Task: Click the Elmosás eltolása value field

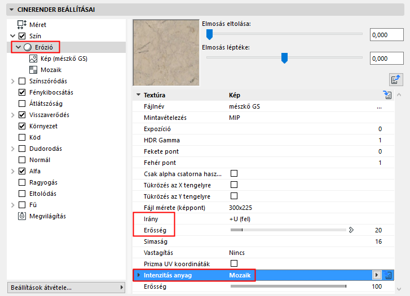Action: coord(386,35)
